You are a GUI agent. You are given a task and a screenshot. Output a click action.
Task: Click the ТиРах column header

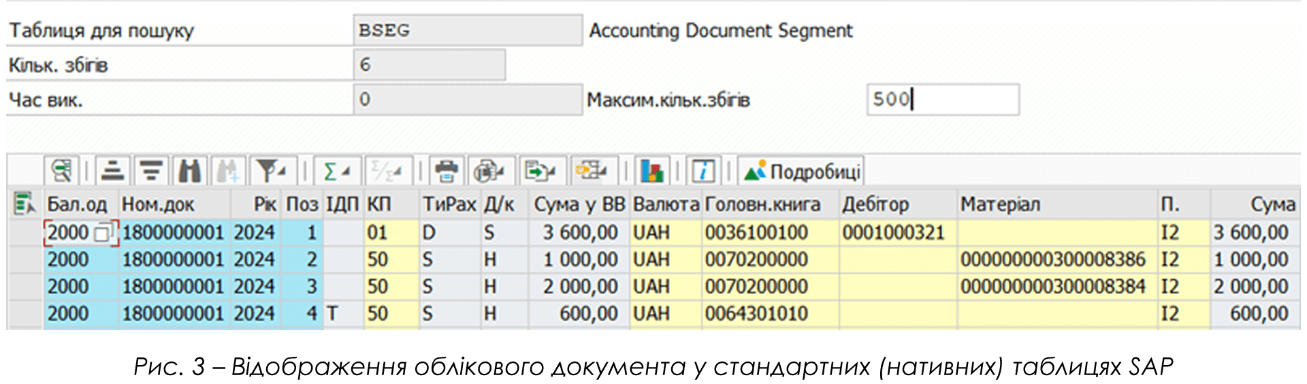[450, 204]
